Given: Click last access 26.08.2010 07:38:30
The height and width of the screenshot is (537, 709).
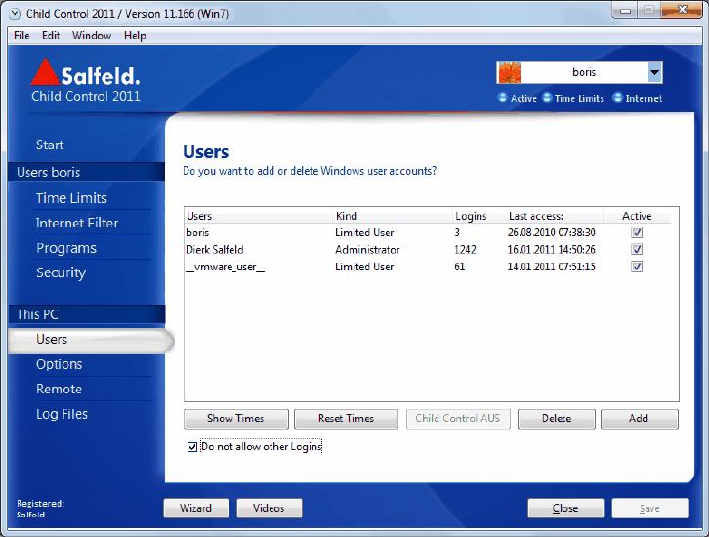Looking at the screenshot, I should click(551, 232).
